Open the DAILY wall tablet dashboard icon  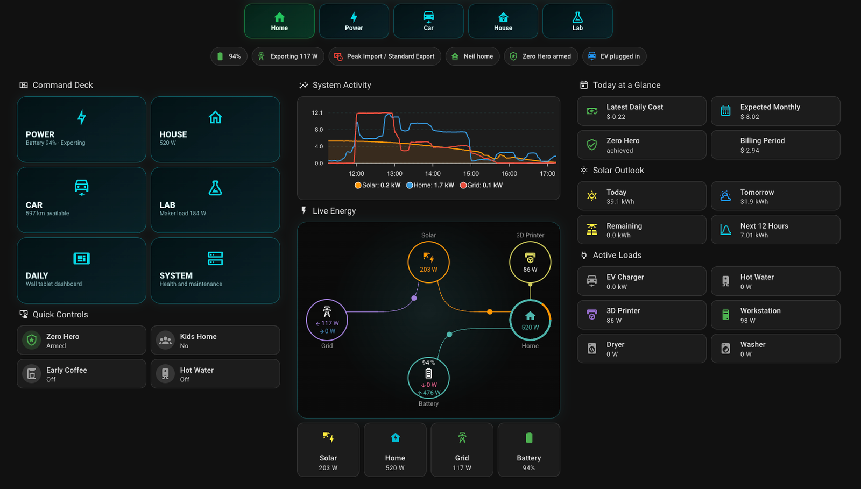point(81,258)
